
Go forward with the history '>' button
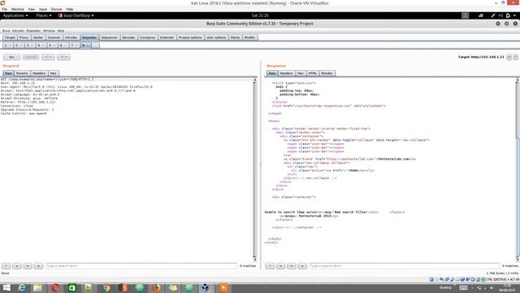(63, 57)
